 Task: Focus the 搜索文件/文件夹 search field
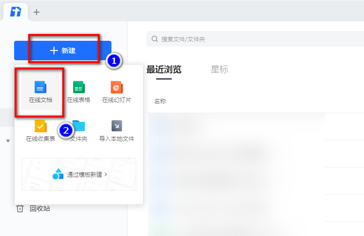click(x=255, y=39)
